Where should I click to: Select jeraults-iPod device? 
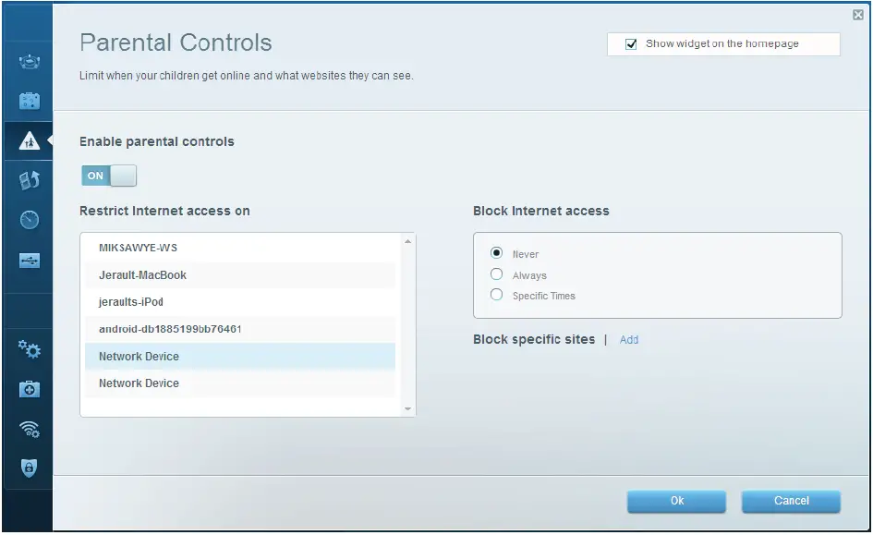pos(240,302)
